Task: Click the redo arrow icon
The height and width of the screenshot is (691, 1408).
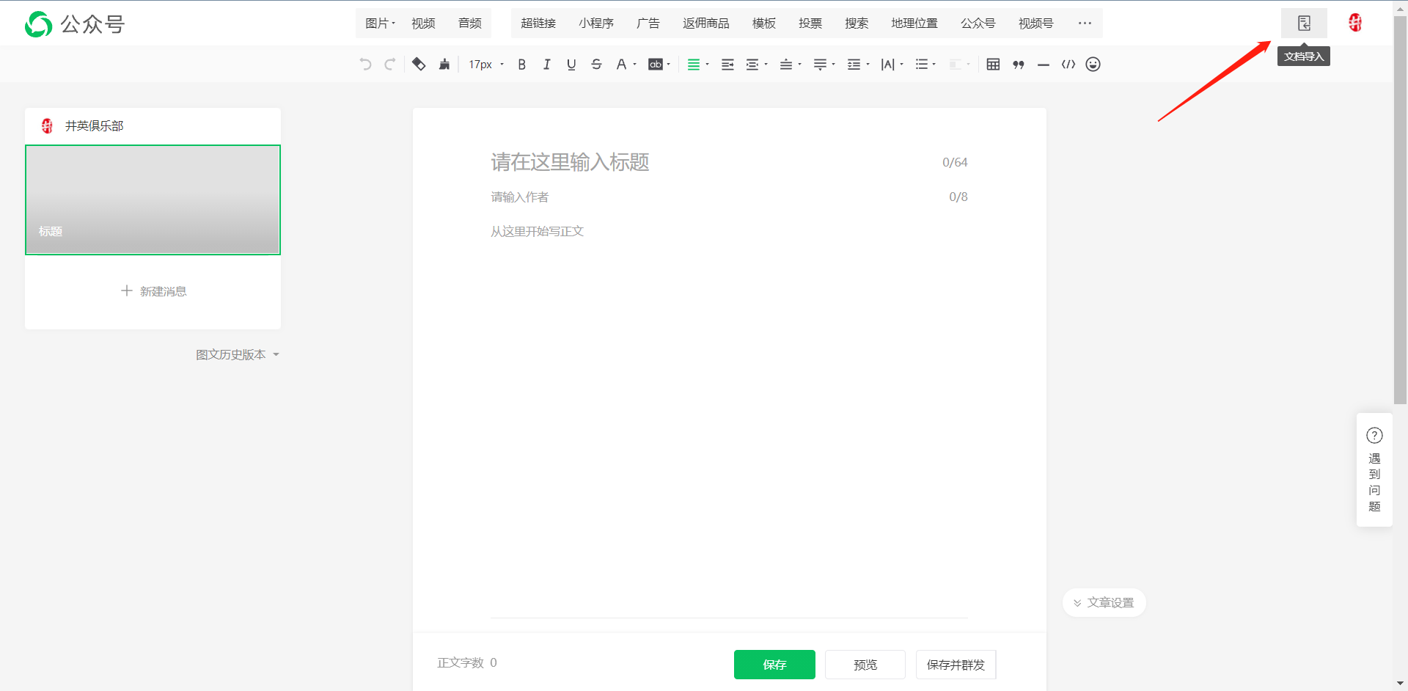Action: pyautogui.click(x=390, y=65)
